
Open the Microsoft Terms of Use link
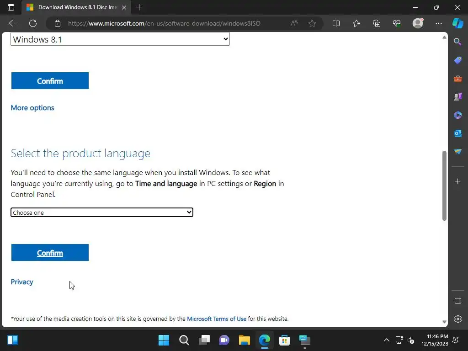[x=216, y=319]
